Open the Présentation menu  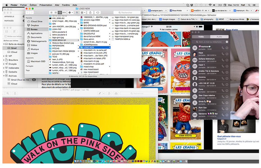click(46, 5)
